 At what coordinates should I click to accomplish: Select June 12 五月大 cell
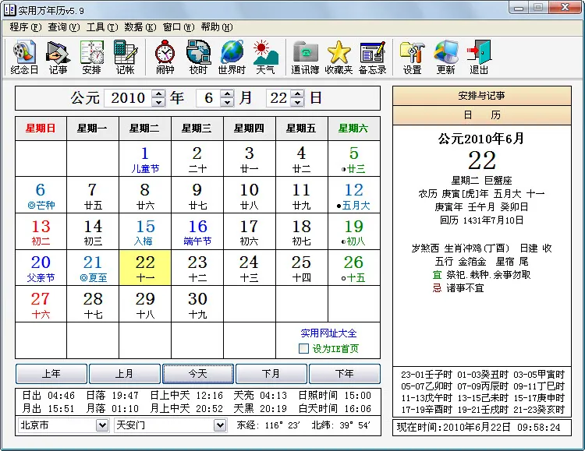click(353, 195)
